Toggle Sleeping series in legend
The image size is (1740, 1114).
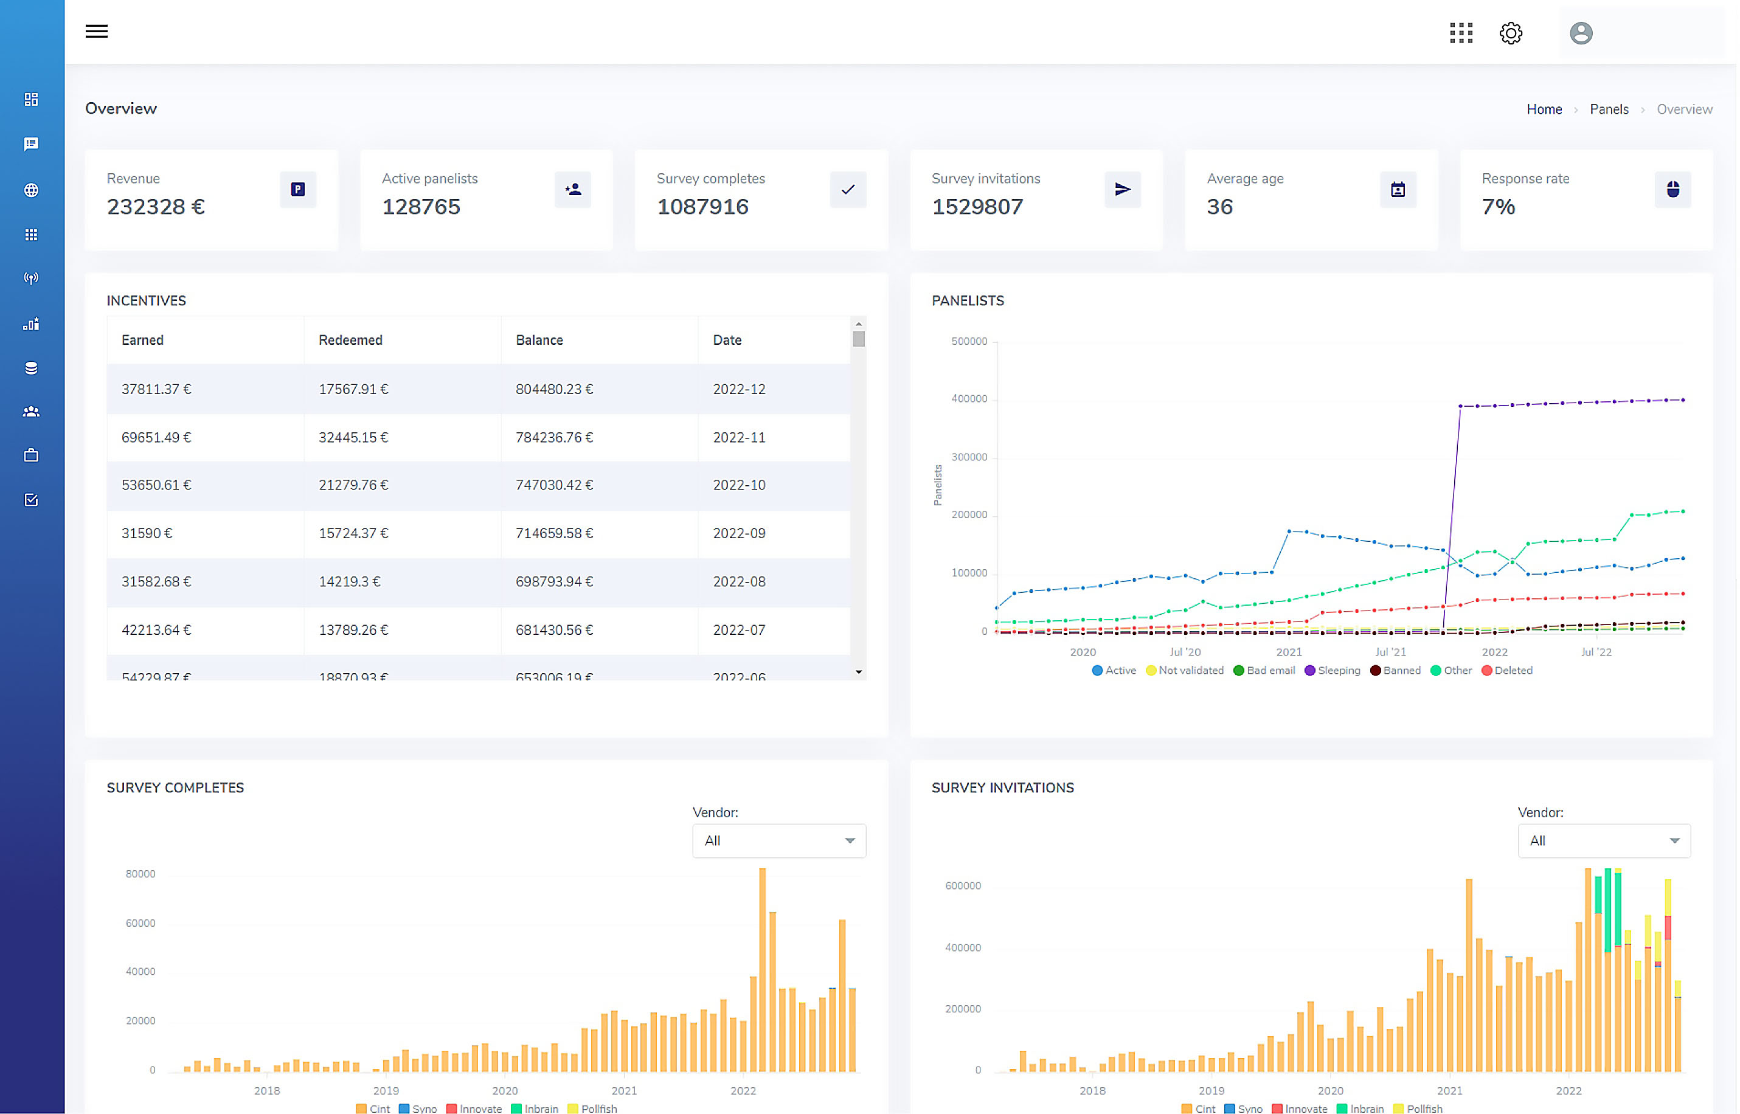[1333, 671]
